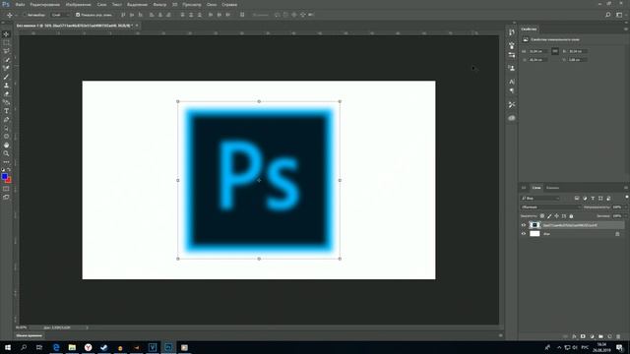Image resolution: width=630 pixels, height=354 pixels.
Task: Toggle Показать упр. элем. checkbox
Action: [78, 15]
